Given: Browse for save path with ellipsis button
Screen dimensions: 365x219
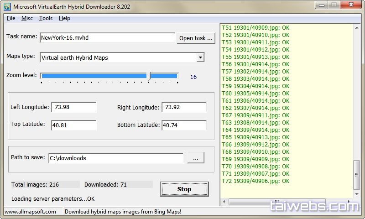Looking at the screenshot, I should click(x=195, y=158).
